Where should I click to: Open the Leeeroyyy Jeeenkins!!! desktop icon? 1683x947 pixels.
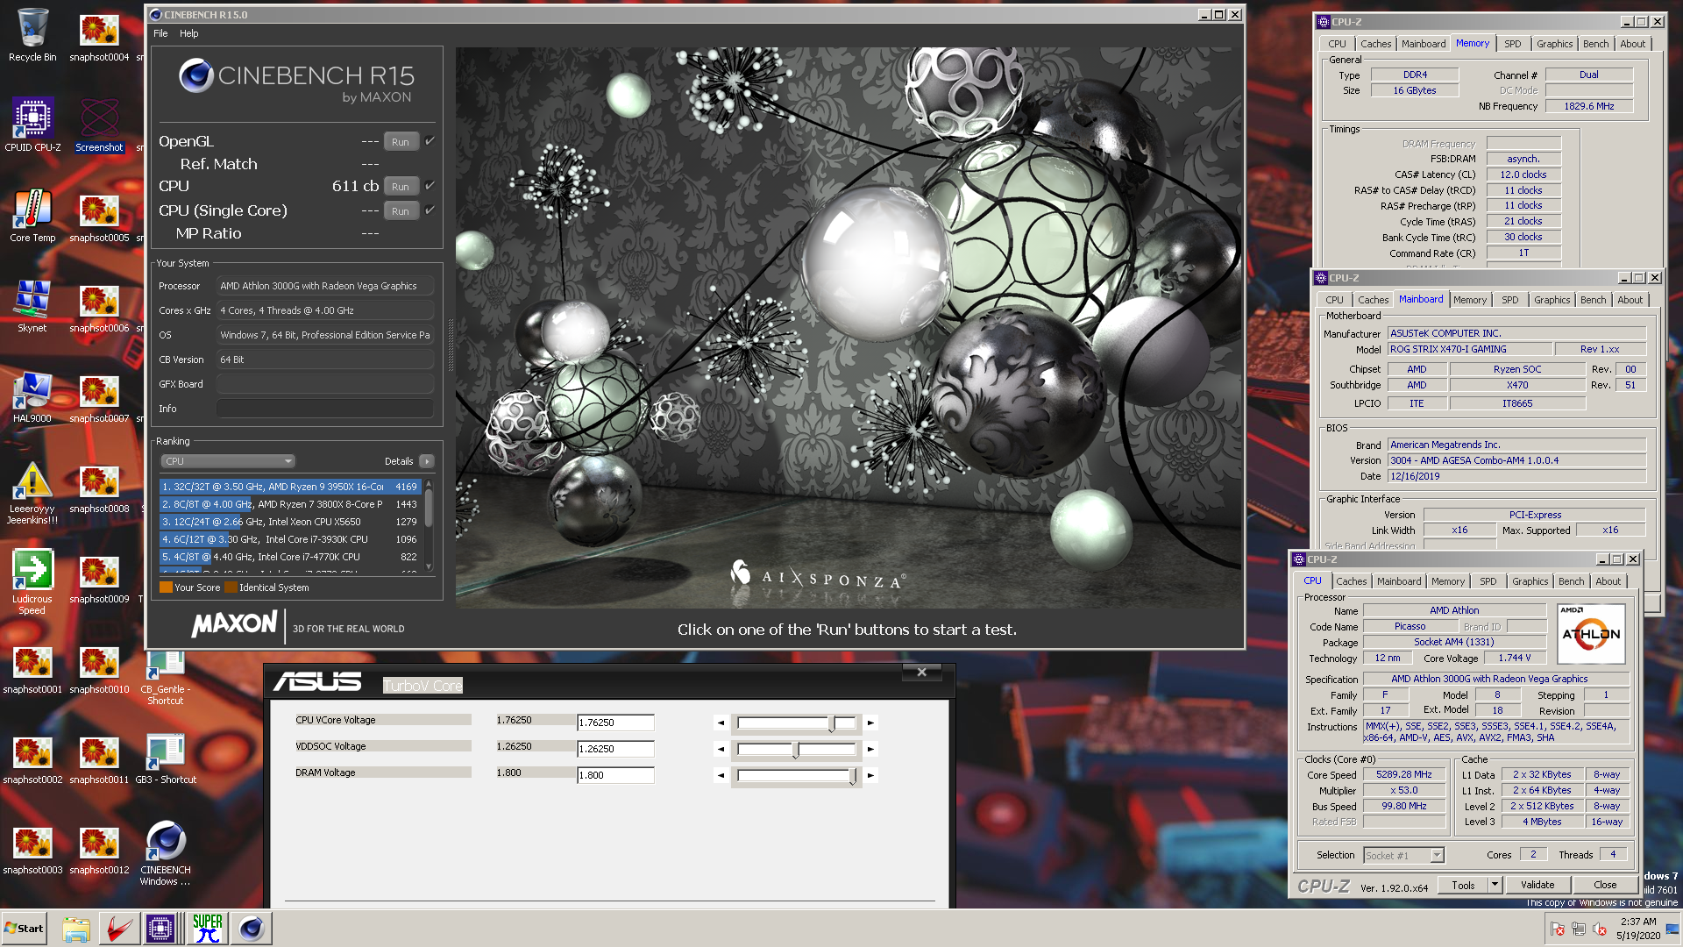[x=32, y=493]
